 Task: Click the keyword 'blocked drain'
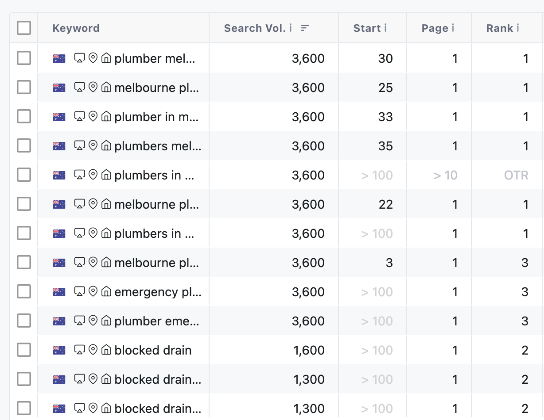[x=153, y=350]
